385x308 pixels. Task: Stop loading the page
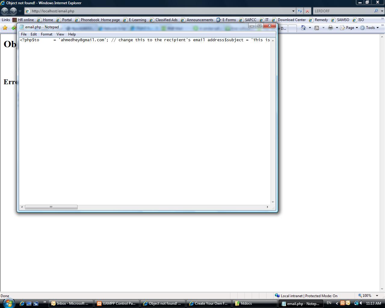point(307,11)
